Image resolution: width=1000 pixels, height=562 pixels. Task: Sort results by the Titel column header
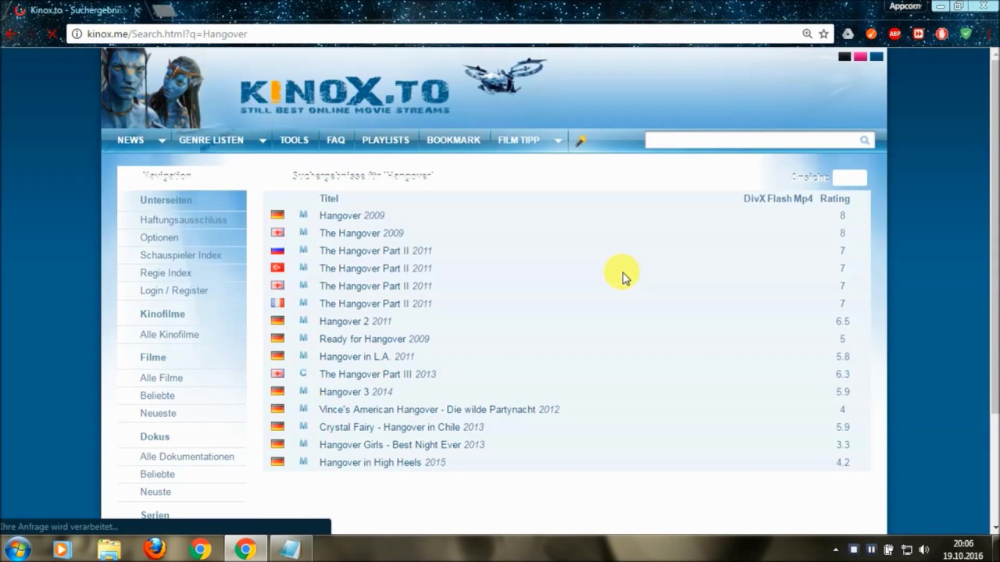point(329,199)
